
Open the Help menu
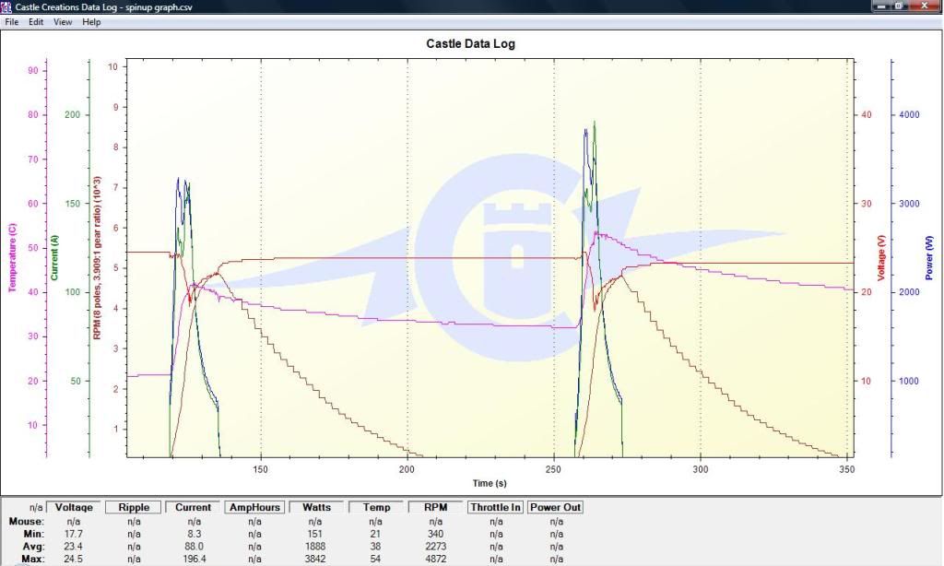pyautogui.click(x=91, y=22)
